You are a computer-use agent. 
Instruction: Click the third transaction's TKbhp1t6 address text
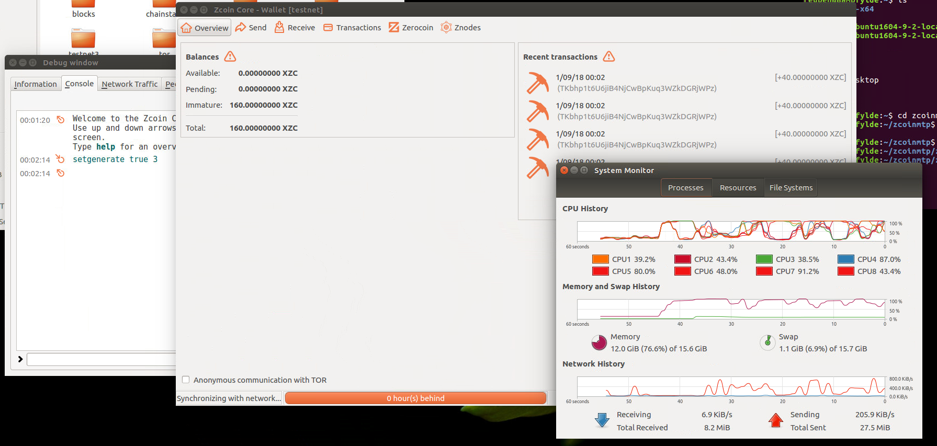point(637,145)
